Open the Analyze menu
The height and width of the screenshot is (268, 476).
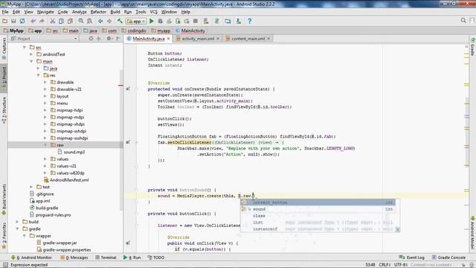click(80, 12)
